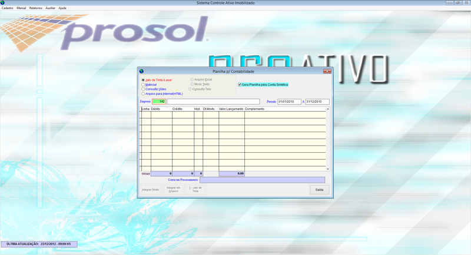Click the Conta em Processamento field
This screenshot has width=471, height=255.
pos(262,180)
